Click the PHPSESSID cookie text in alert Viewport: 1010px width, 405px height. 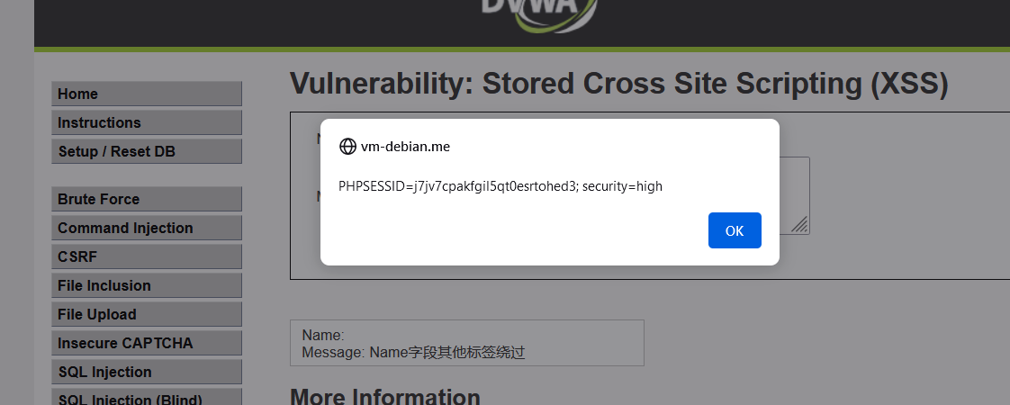[500, 186]
